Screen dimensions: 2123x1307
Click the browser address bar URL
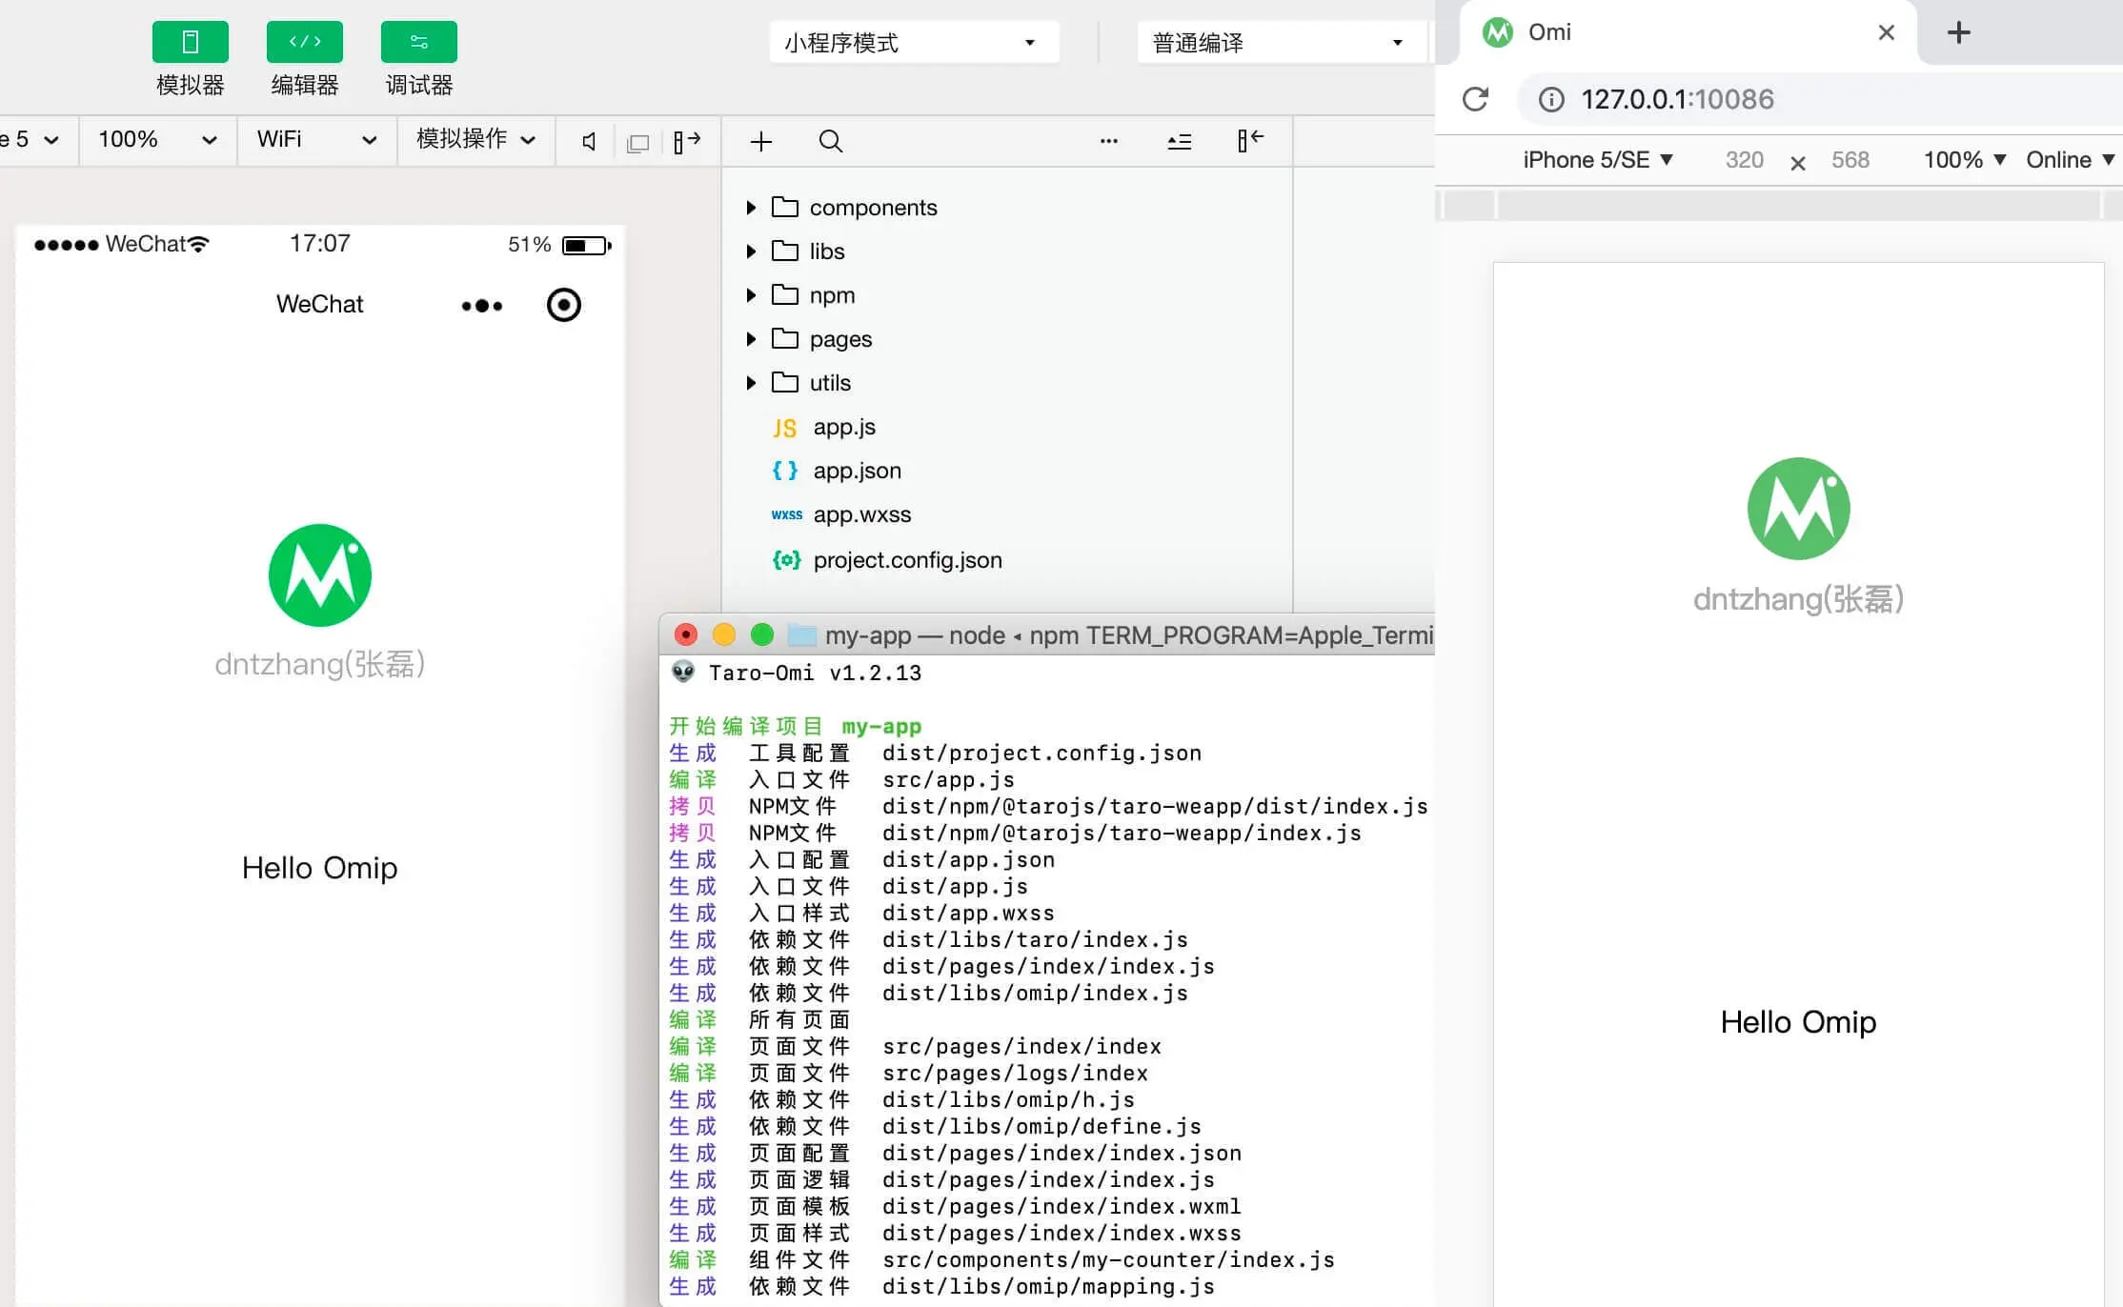tap(1677, 99)
